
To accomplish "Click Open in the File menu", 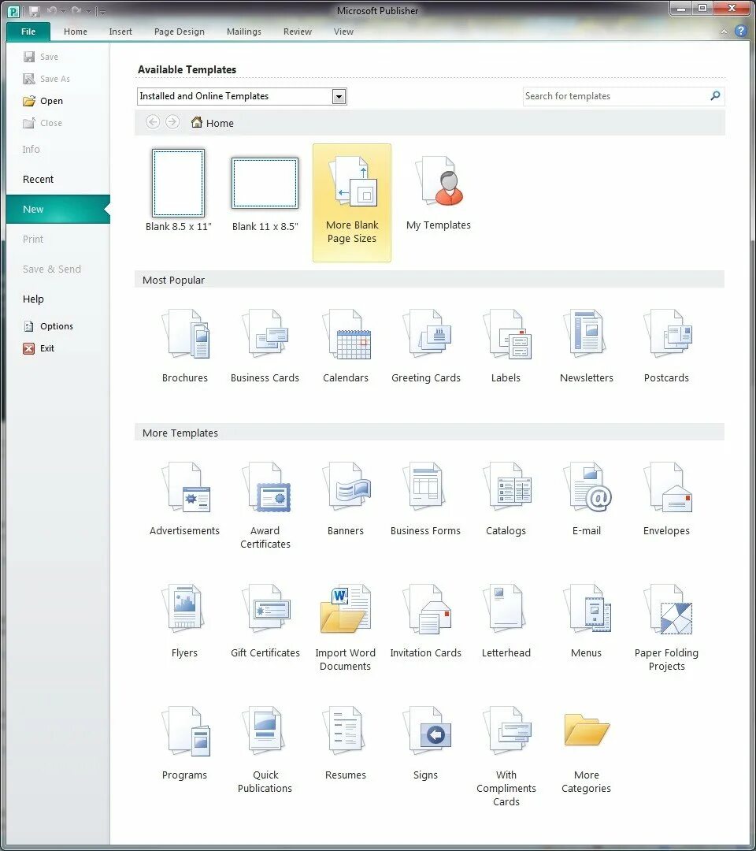I will (x=43, y=101).
